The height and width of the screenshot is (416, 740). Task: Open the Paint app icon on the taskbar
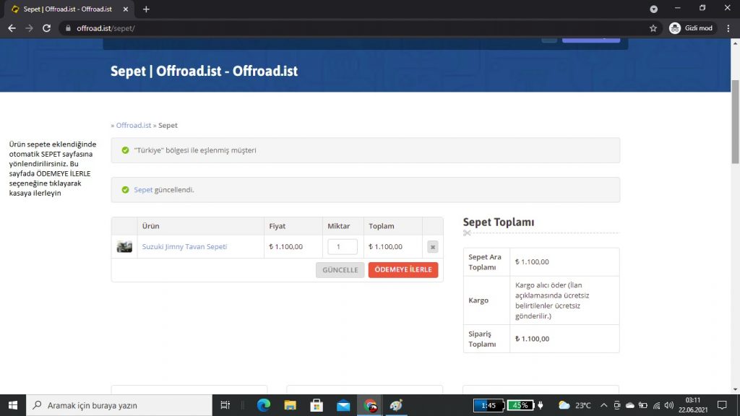[x=396, y=405]
